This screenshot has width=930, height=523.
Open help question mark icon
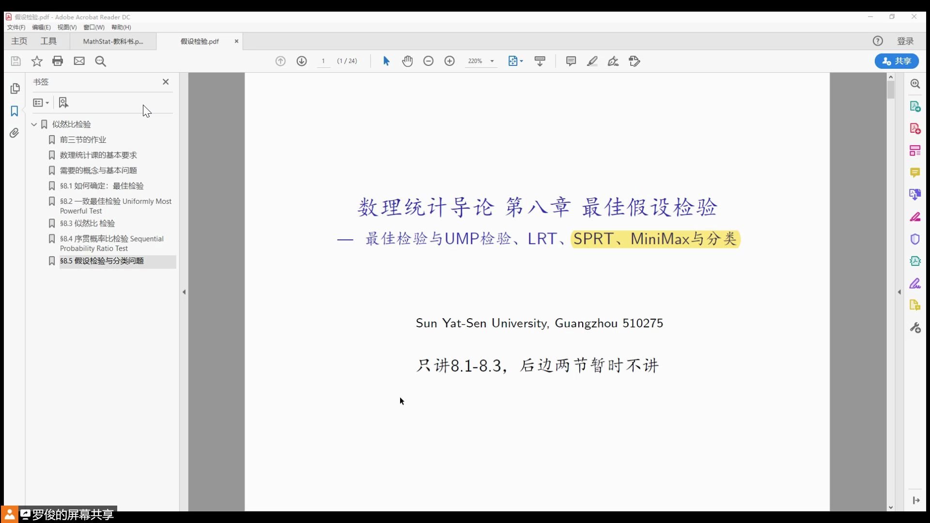tap(878, 41)
